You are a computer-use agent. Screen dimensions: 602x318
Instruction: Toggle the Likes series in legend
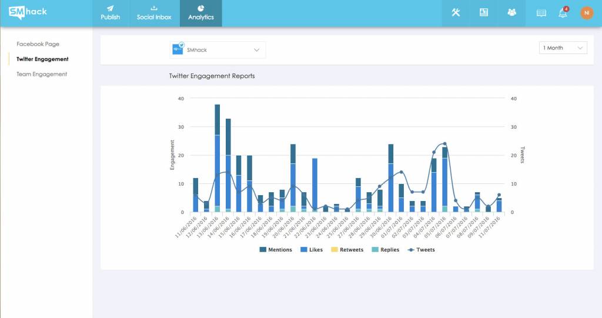pos(312,250)
